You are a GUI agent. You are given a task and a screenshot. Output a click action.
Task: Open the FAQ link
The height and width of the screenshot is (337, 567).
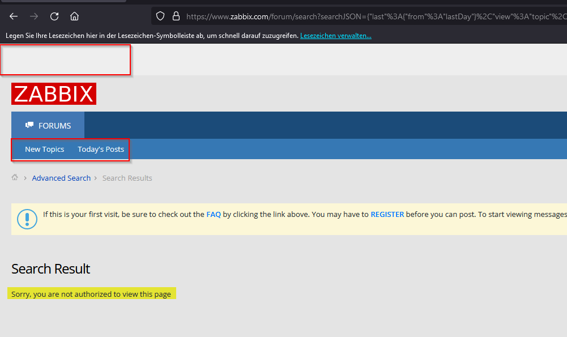[x=214, y=214]
